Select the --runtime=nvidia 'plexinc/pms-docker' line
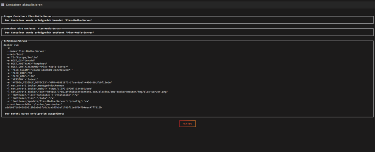This screenshot has width=375, height=152. [34, 104]
